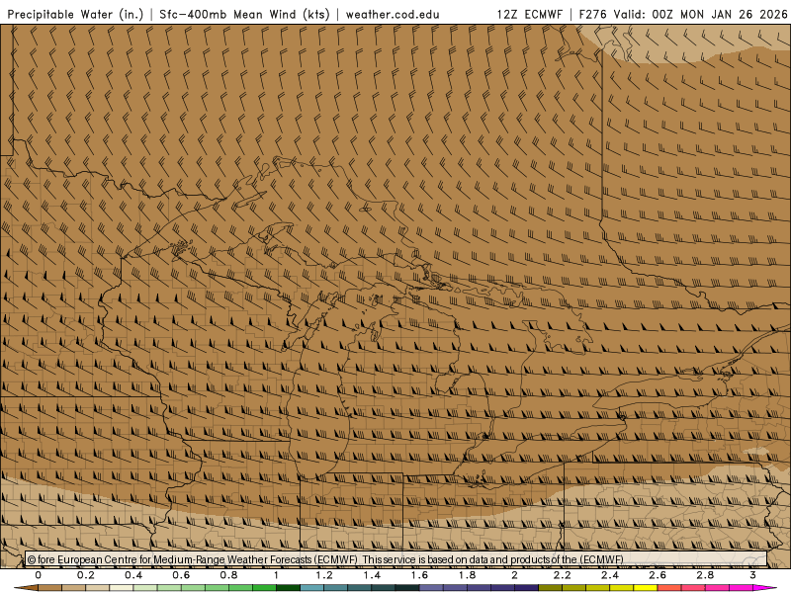Pick the dark green swatch under value 1
This screenshot has width=791, height=593.
coord(288,588)
